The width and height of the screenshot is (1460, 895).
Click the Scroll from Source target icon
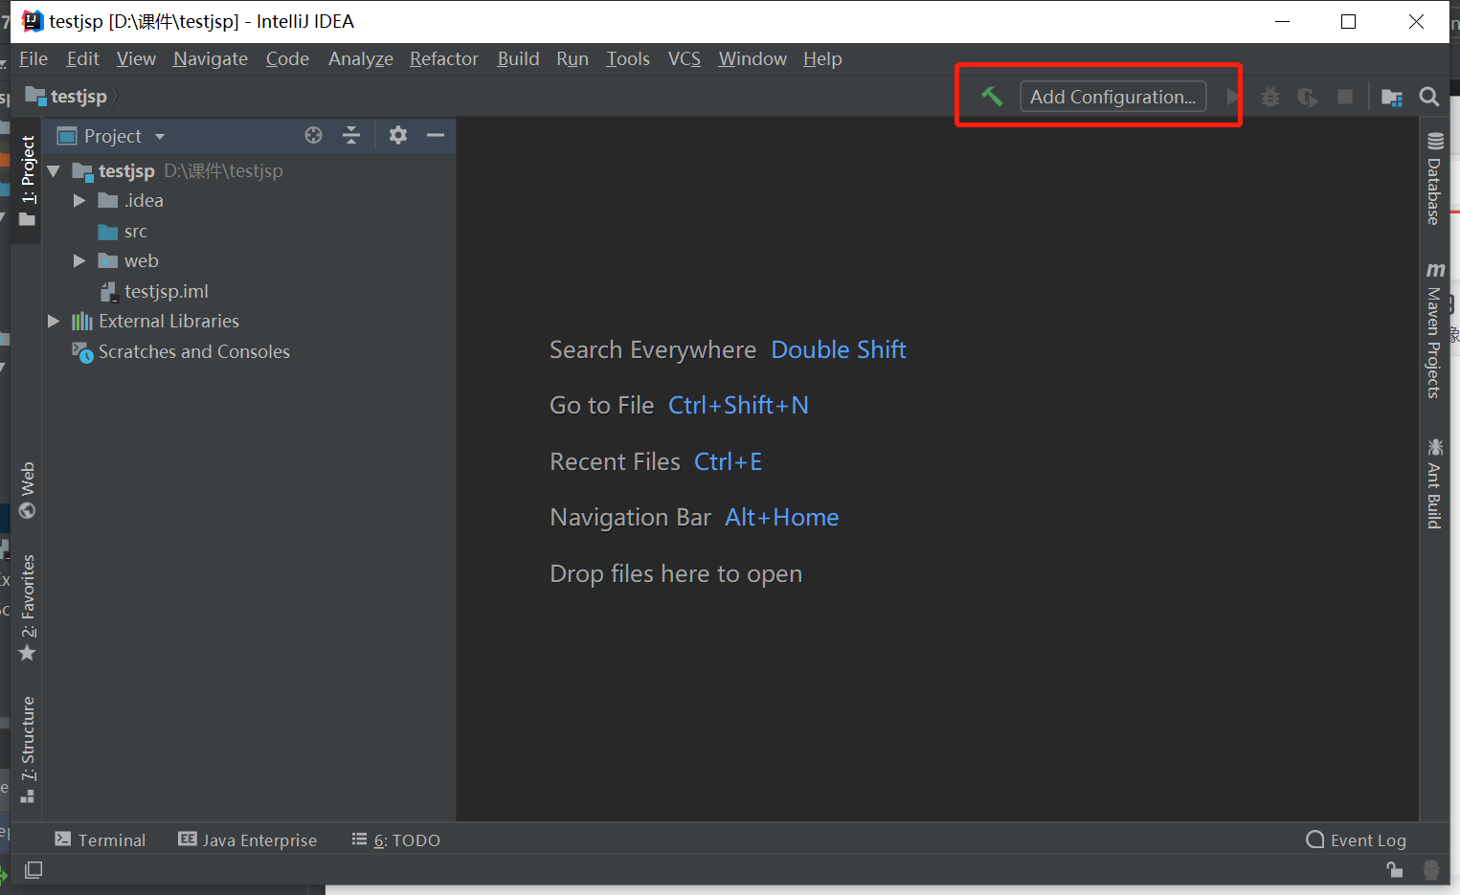(313, 135)
